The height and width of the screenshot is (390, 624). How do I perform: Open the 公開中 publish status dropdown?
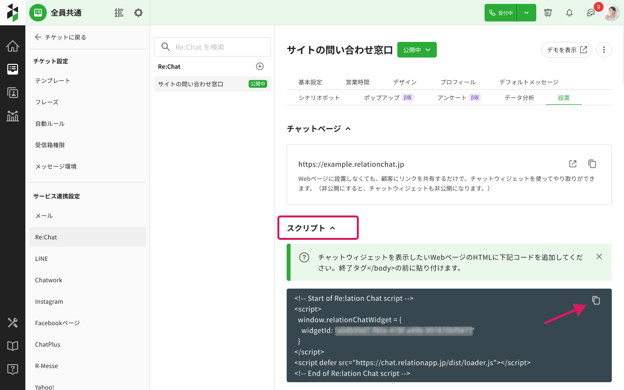(417, 50)
